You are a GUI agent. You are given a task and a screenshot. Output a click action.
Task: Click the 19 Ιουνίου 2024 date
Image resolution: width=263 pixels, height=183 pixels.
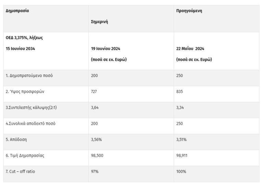(x=105, y=49)
